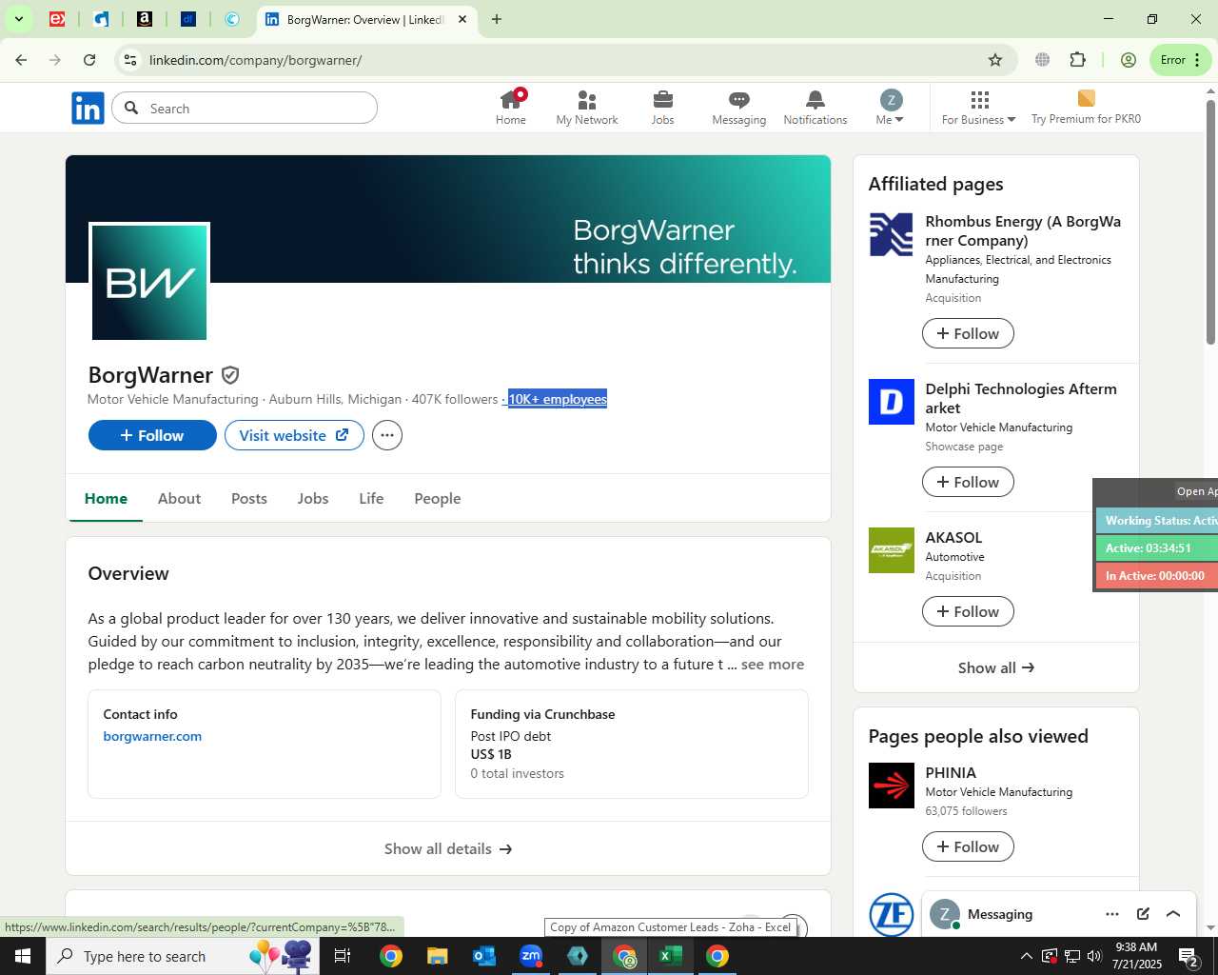Open borgwarner.com contact link

pyautogui.click(x=152, y=736)
